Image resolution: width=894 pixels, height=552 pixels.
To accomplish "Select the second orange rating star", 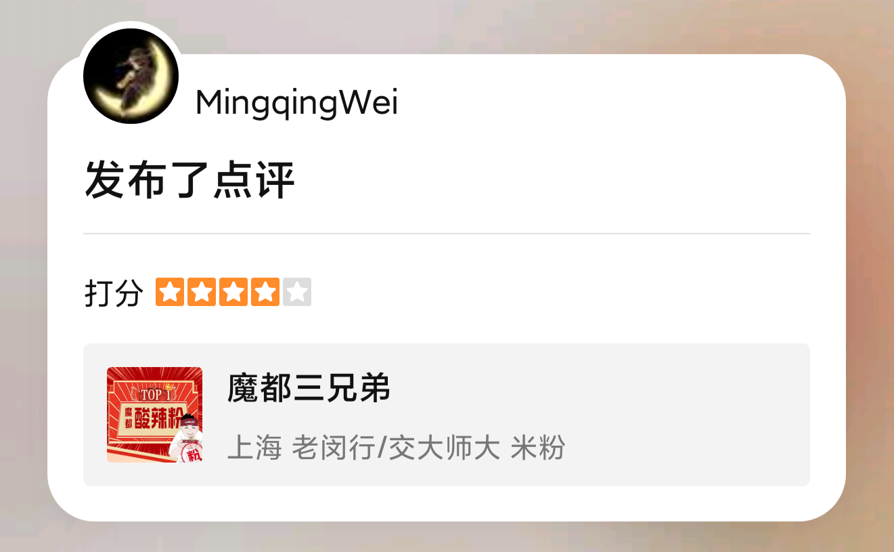I will (202, 292).
